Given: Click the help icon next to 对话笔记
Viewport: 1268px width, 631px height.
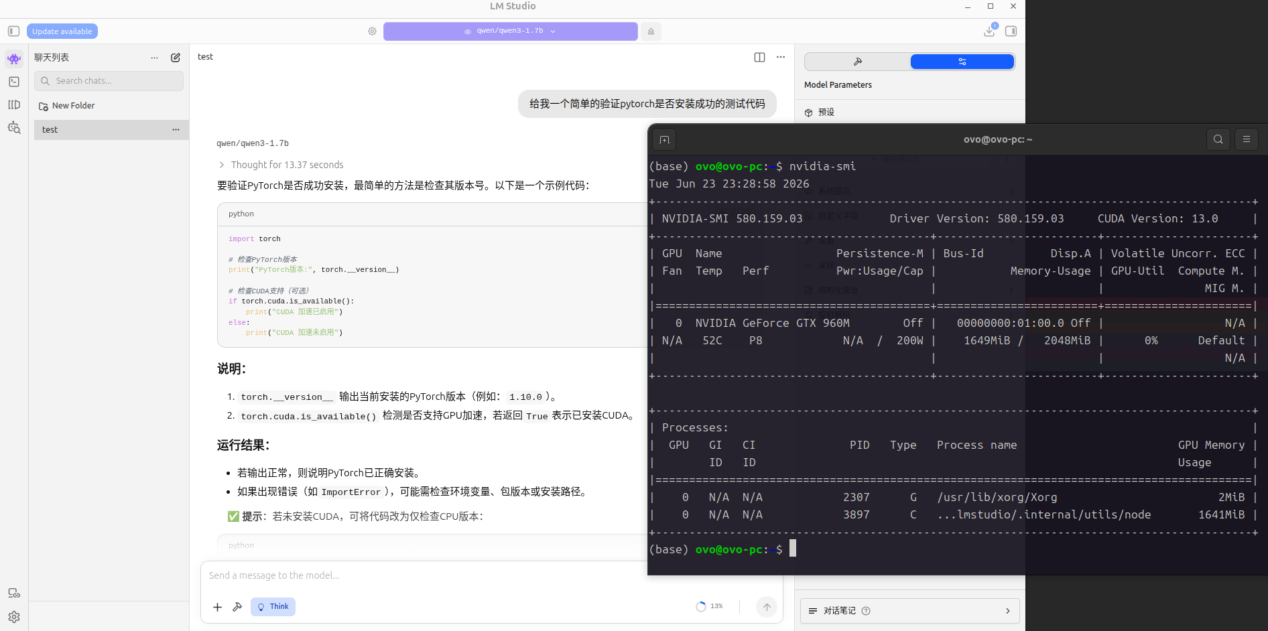Looking at the screenshot, I should 866,611.
